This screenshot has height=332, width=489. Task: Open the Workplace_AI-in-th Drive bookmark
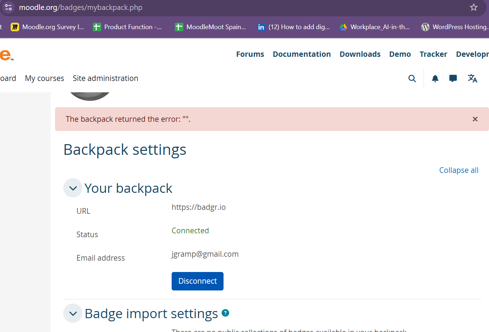point(375,27)
